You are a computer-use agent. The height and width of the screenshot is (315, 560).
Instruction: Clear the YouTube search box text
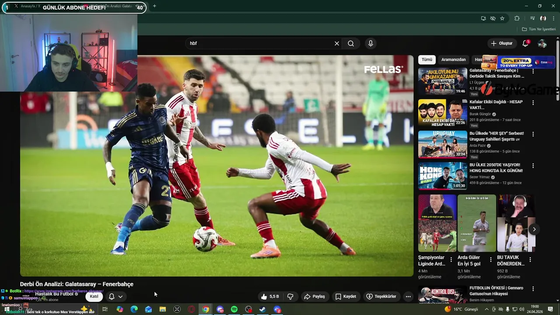click(337, 43)
